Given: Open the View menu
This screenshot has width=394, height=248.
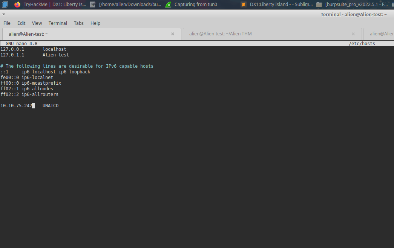Looking at the screenshot, I should (x=37, y=23).
